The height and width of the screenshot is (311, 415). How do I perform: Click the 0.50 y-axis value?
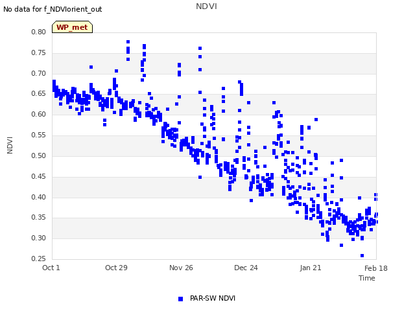pyautogui.click(x=39, y=155)
